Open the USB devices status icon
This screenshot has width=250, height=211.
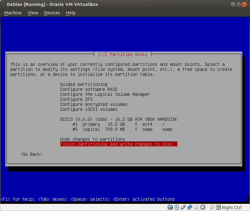tap(183, 207)
